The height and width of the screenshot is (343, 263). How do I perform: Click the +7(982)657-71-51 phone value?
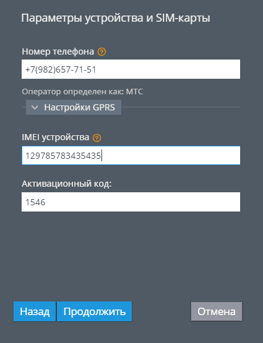click(x=61, y=69)
